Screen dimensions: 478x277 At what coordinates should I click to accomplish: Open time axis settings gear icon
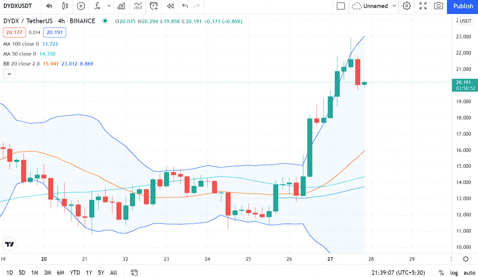coord(465,259)
